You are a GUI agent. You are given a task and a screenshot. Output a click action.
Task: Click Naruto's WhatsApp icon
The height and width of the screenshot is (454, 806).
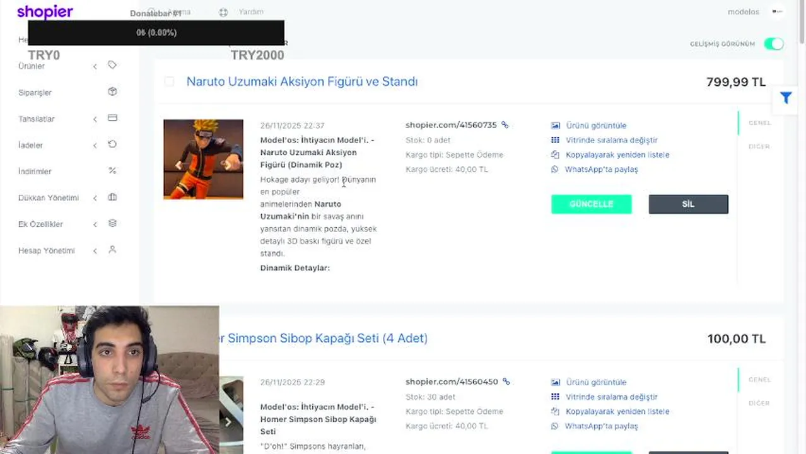point(555,169)
